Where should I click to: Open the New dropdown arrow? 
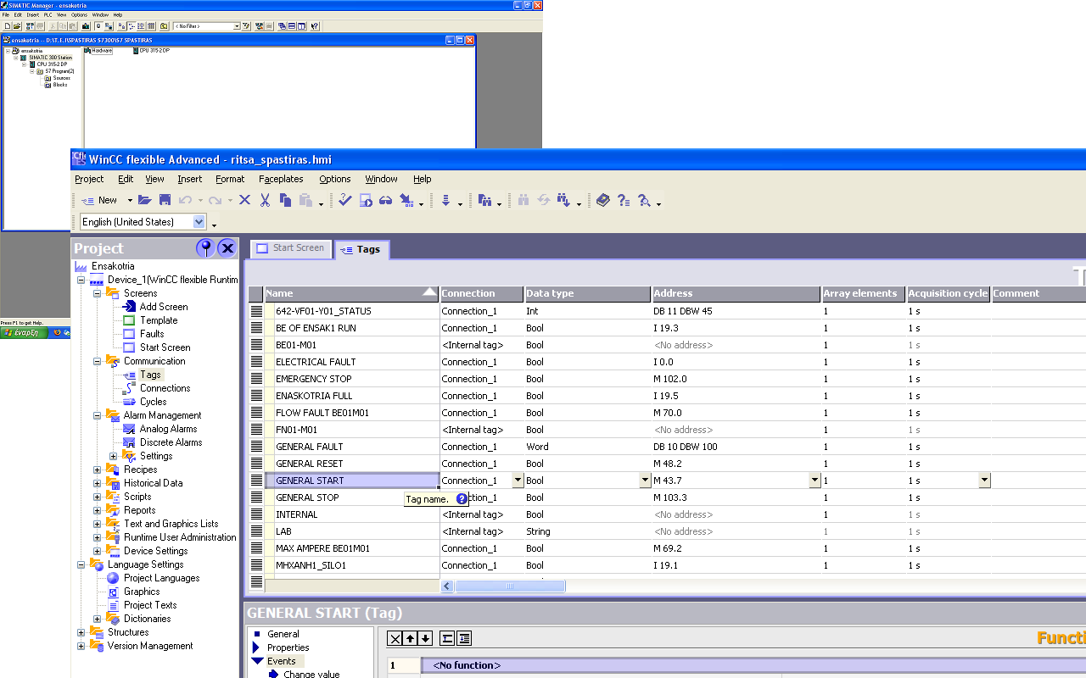click(130, 201)
